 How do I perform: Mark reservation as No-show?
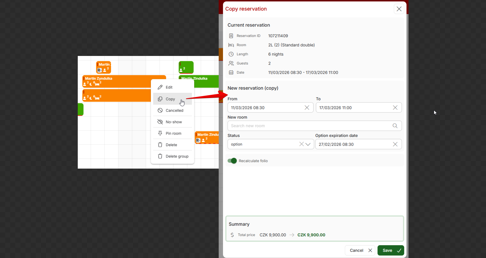coord(174,122)
